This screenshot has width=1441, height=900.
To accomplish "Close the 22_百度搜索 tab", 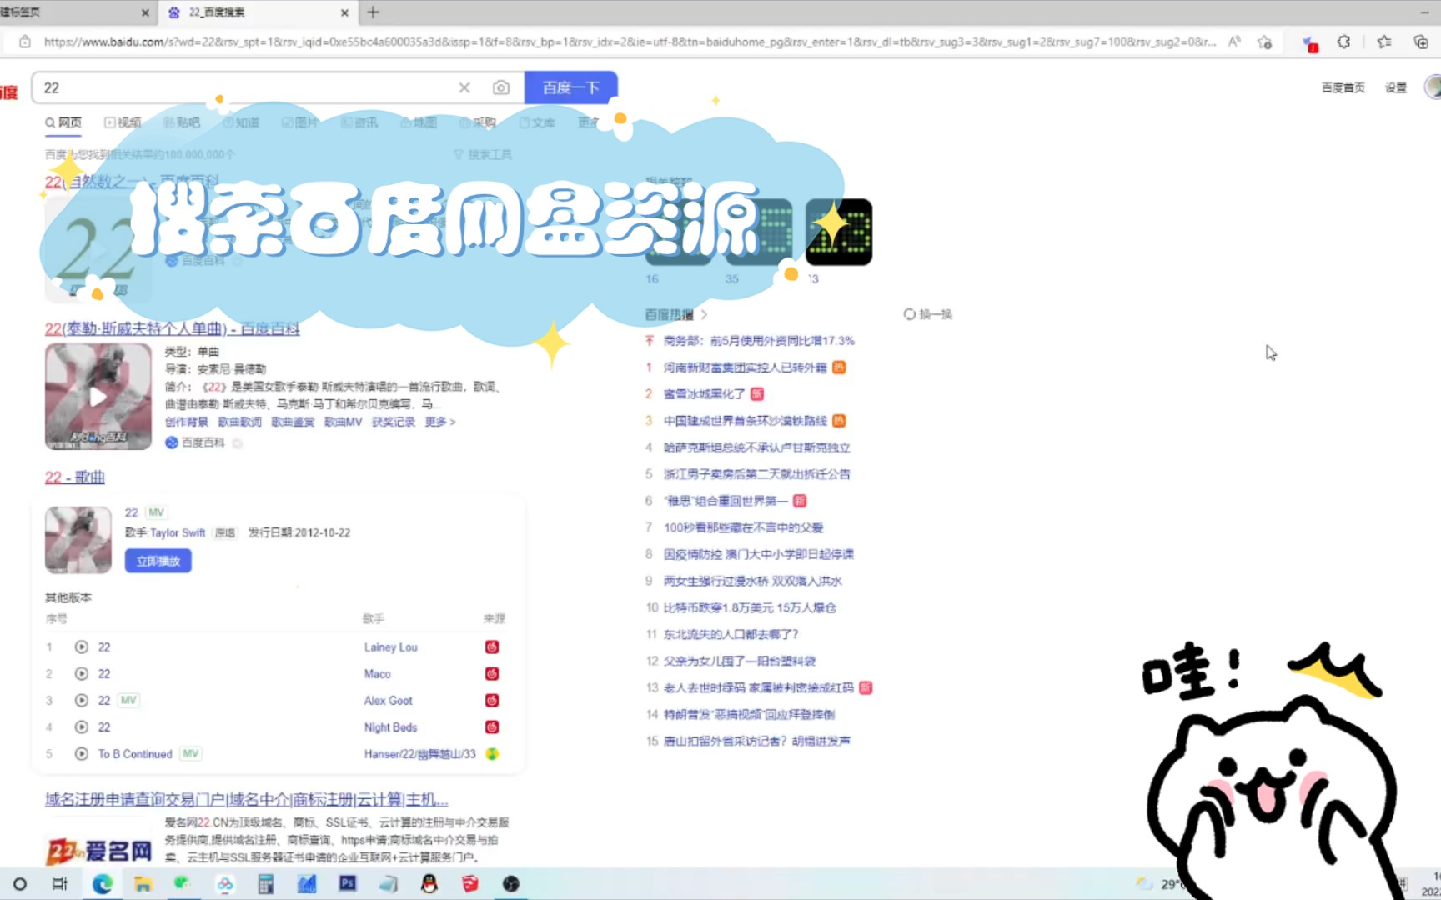I will (344, 12).
